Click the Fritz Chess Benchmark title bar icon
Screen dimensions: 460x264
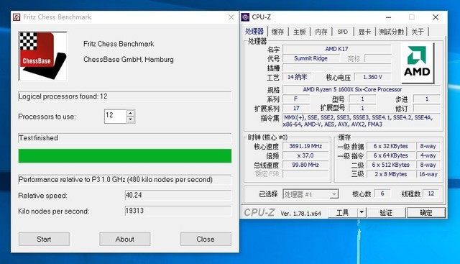click(17, 17)
